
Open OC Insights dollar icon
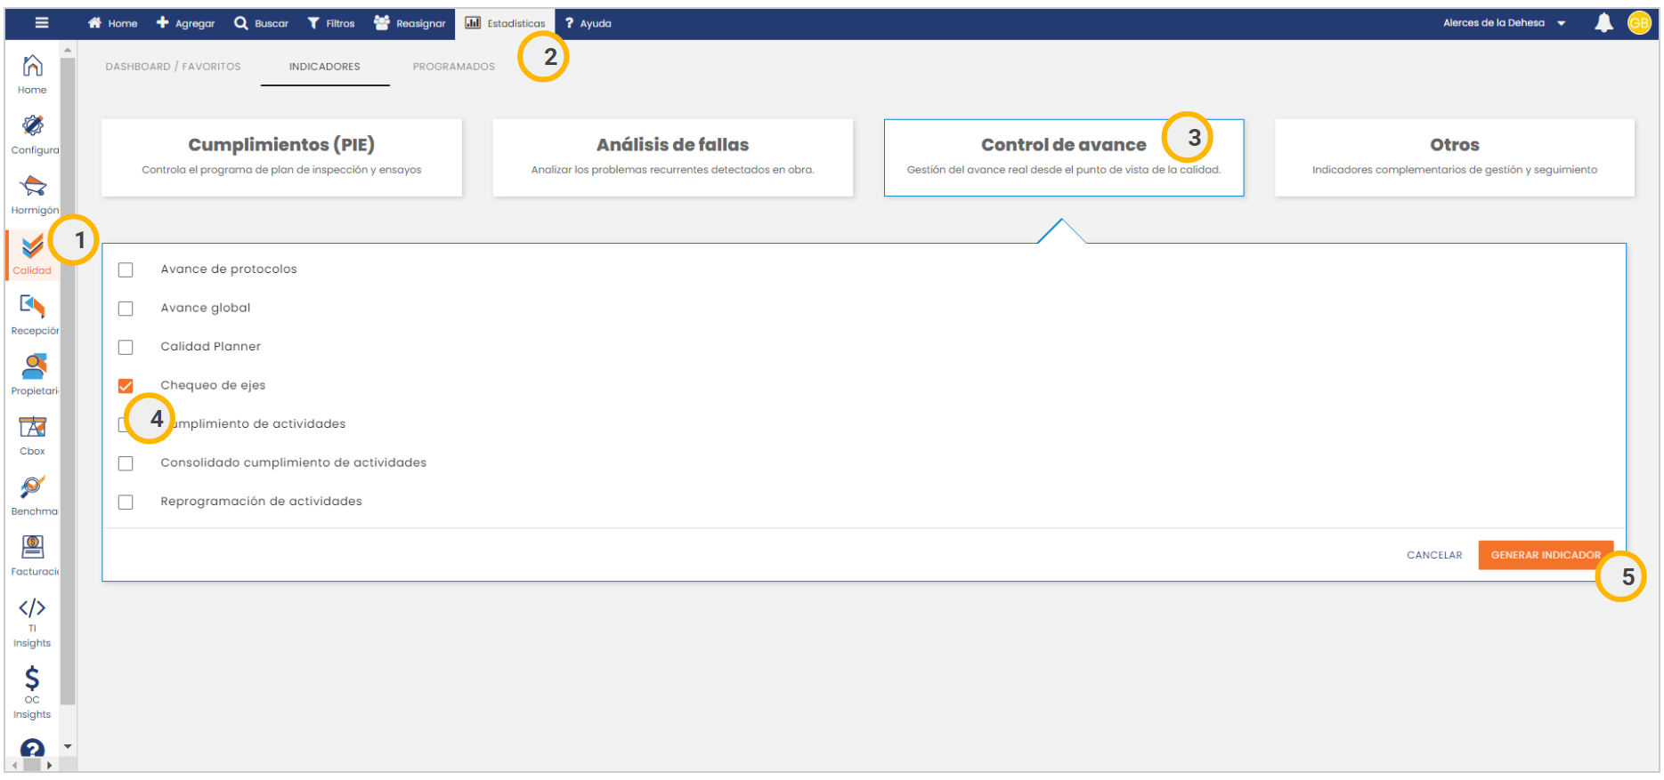click(32, 679)
